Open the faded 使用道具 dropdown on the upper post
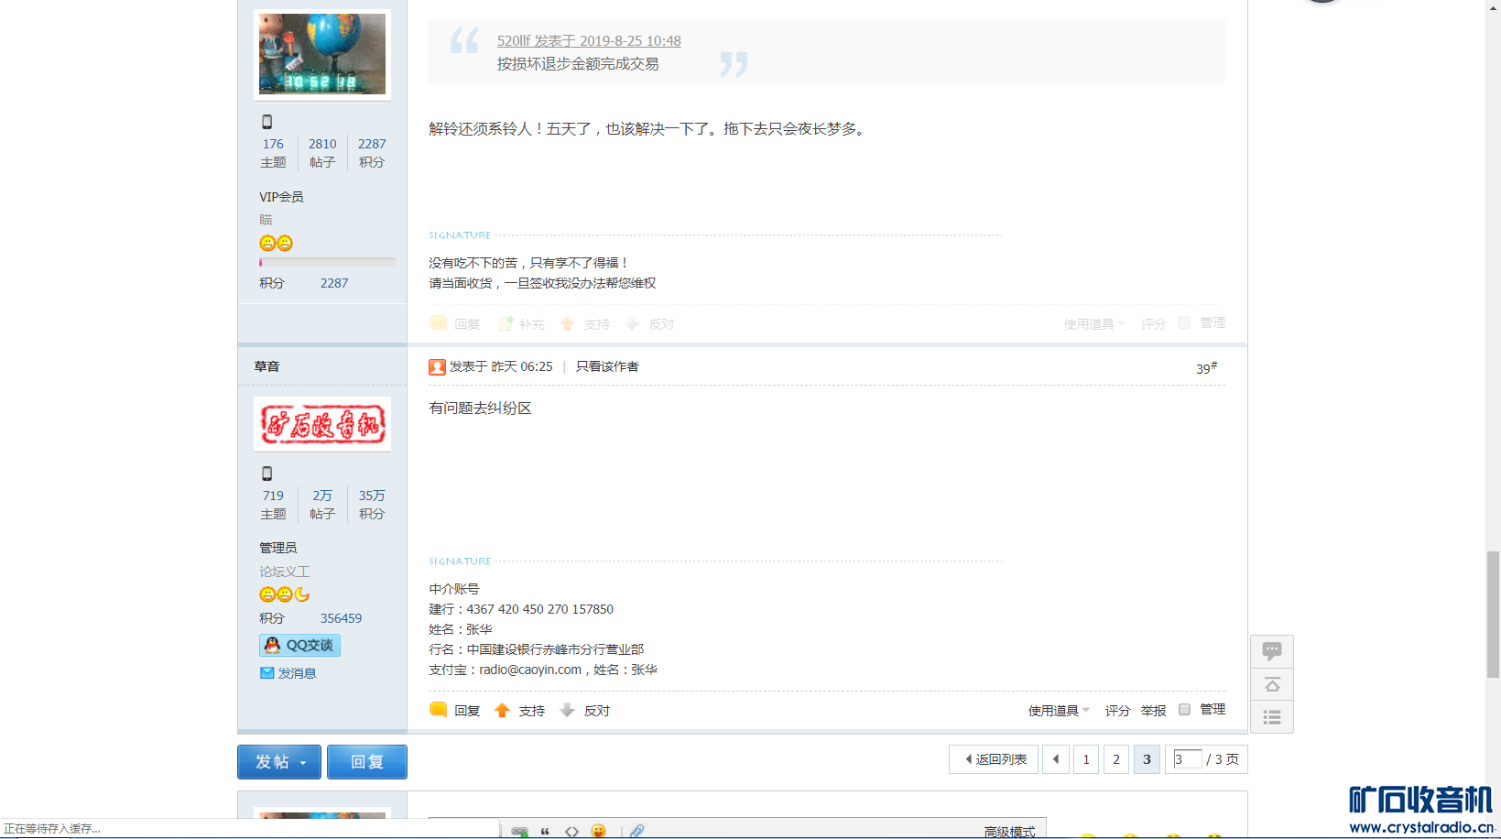The width and height of the screenshot is (1501, 839). [x=1094, y=324]
